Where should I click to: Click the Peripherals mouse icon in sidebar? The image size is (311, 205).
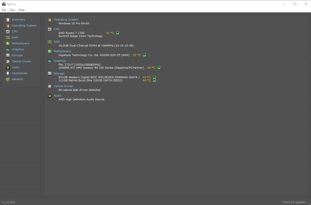[8, 73]
